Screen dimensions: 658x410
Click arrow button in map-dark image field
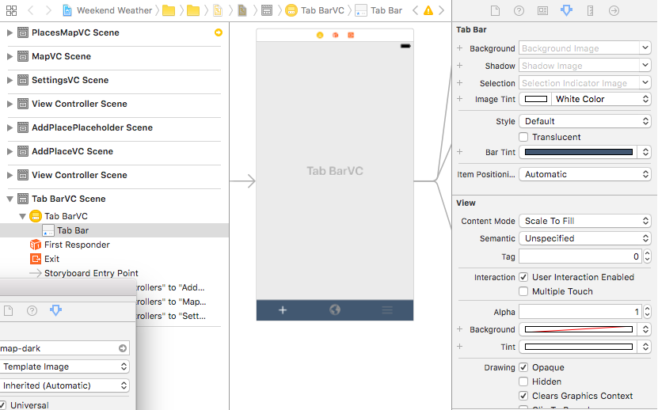tap(123, 348)
